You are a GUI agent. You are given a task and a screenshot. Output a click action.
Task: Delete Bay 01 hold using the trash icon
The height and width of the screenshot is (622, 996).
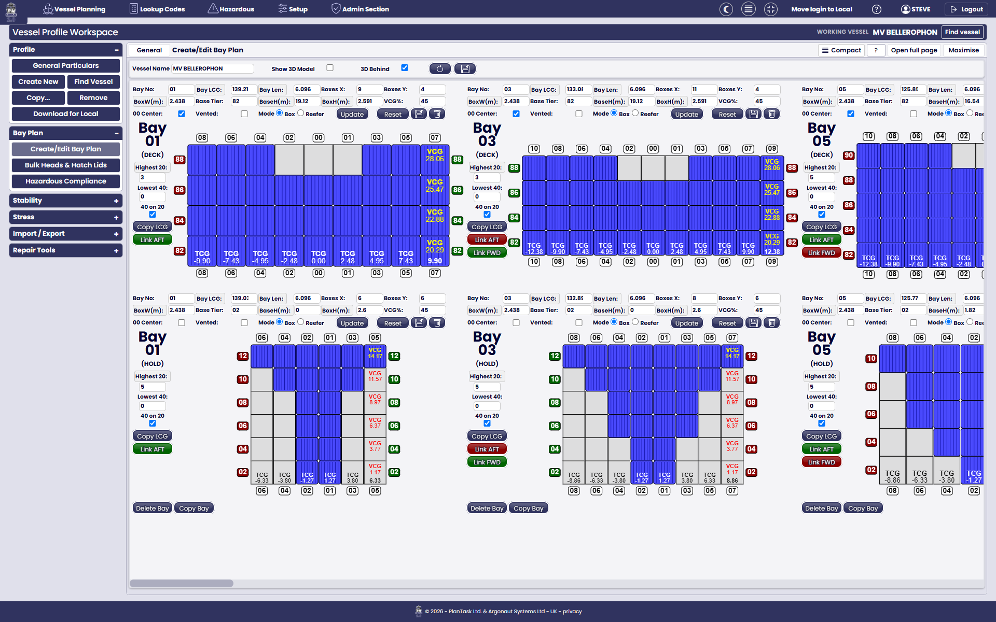(437, 322)
